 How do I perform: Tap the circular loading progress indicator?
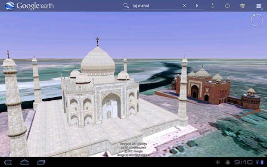(257, 20)
